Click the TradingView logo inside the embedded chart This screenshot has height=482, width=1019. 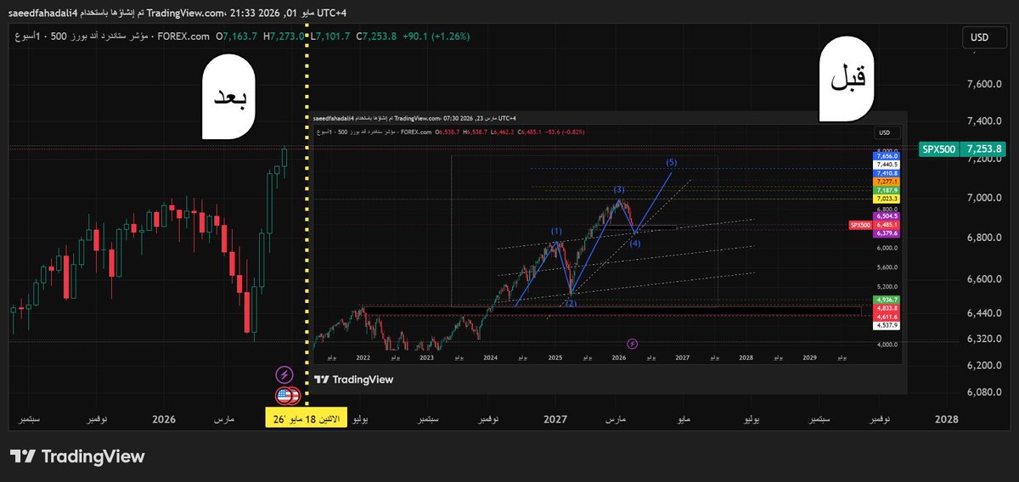353,379
